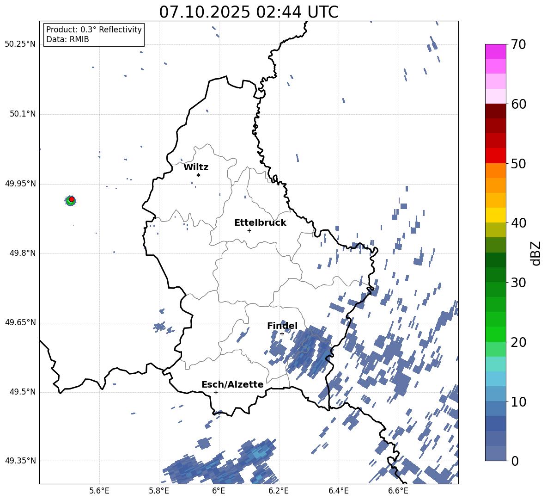Click the colorbar 20 tick label

(x=518, y=342)
